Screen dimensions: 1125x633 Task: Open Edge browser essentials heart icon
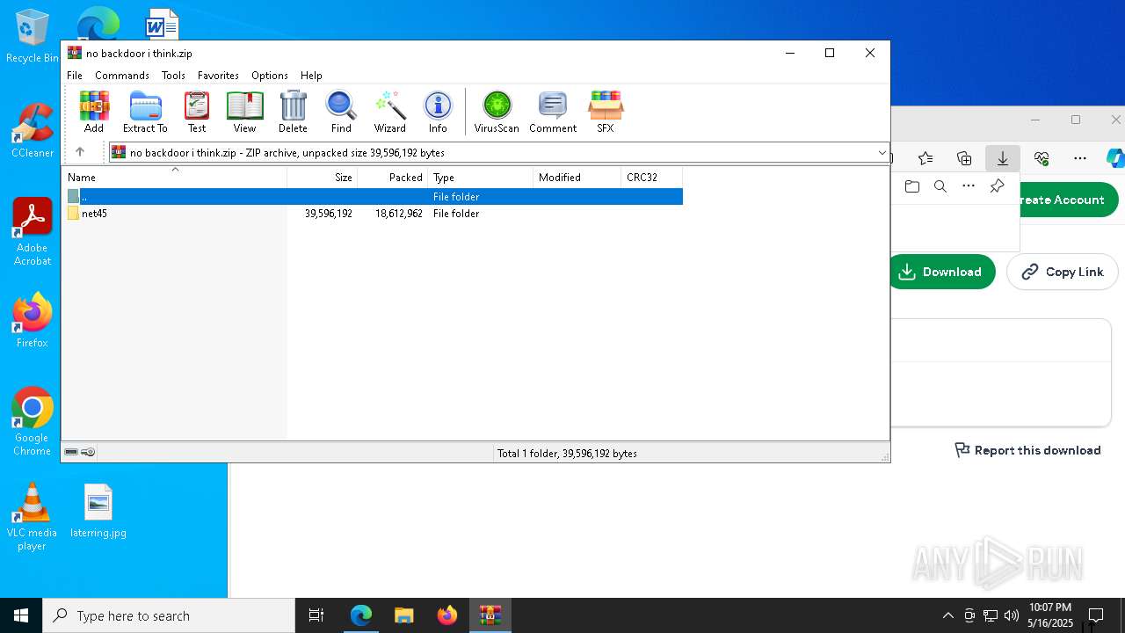[1042, 158]
